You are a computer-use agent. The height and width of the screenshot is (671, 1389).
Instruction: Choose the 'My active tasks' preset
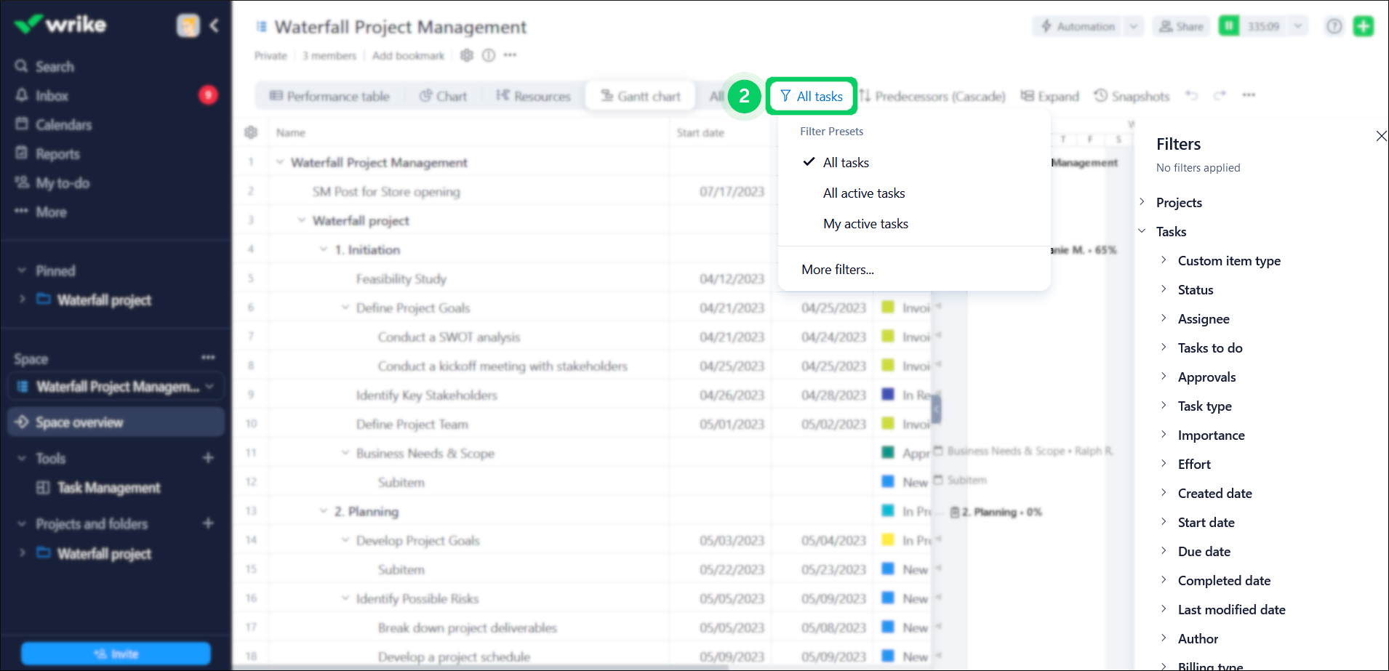click(x=865, y=224)
